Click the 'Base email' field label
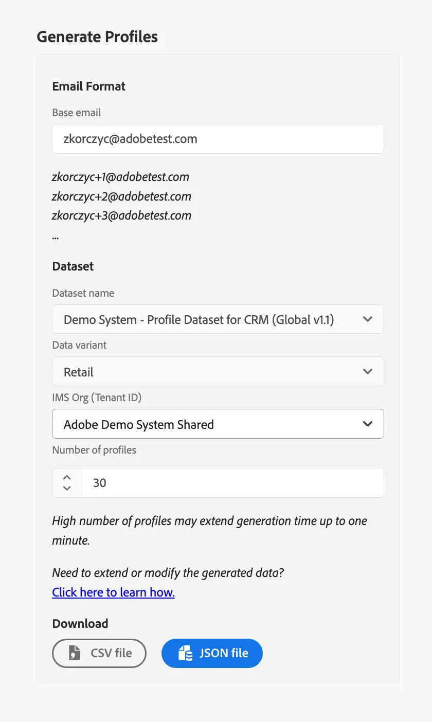Image resolution: width=432 pixels, height=722 pixels. coord(77,113)
